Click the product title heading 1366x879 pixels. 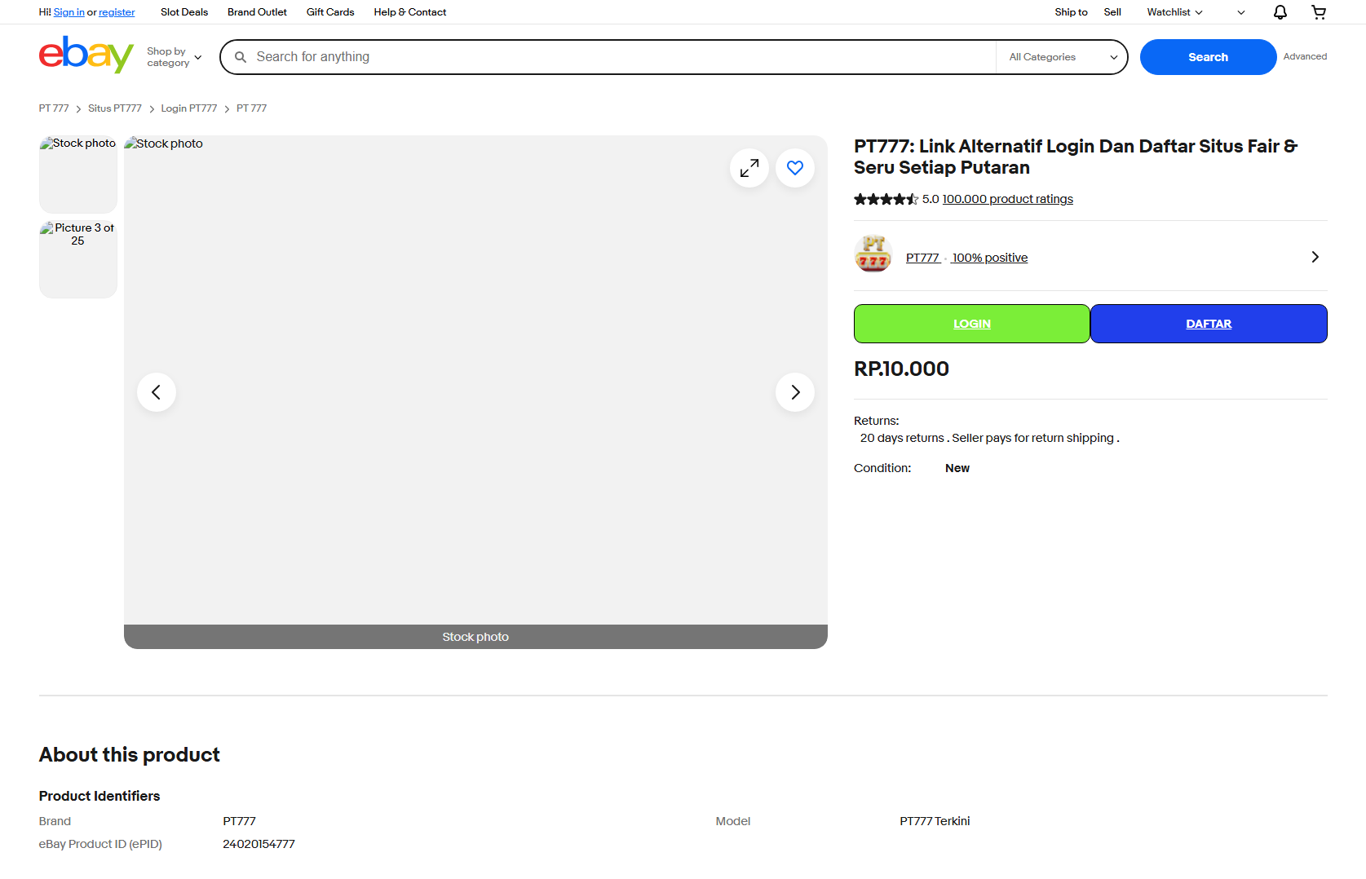click(1076, 157)
